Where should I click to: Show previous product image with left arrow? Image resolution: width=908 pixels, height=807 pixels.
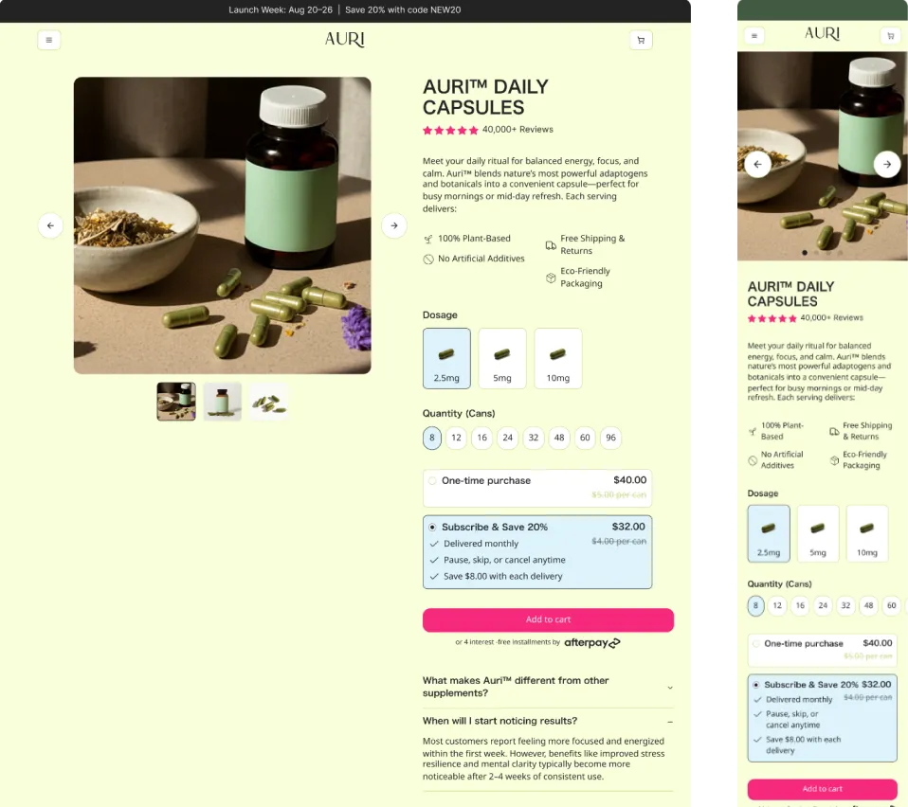(50, 225)
